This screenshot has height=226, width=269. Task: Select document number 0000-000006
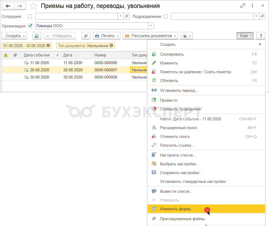[x=106, y=63]
